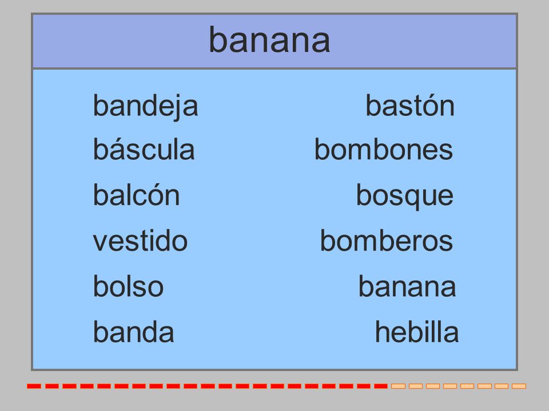Select banana in the word list
Screen dimensions: 549x411
click(407, 287)
